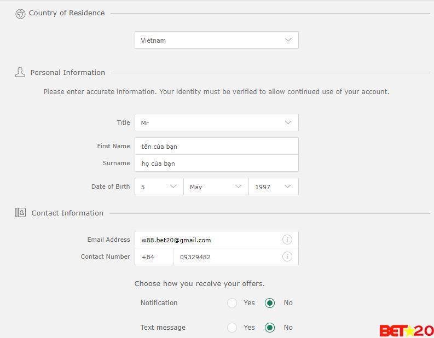Click the person icon beside Personal Information

pyautogui.click(x=20, y=72)
